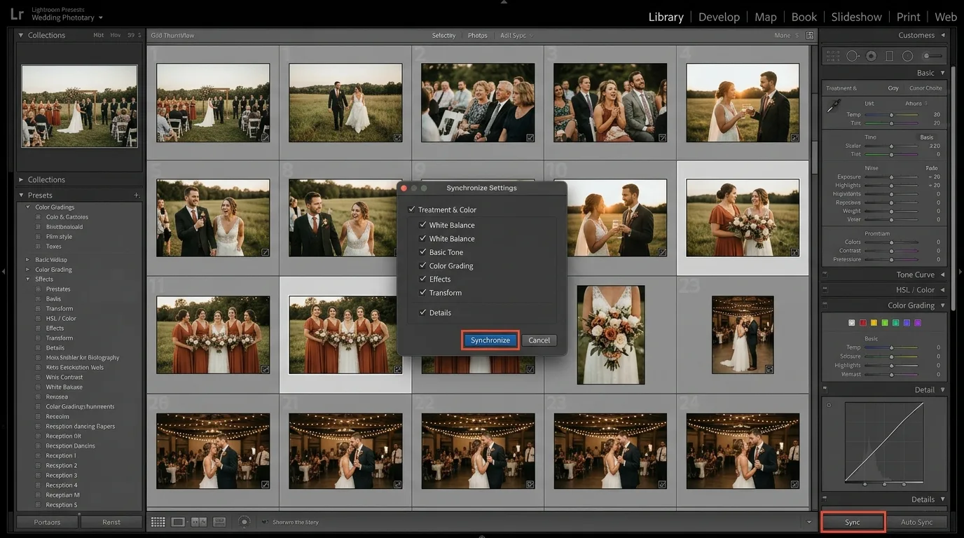Select the dotted grid crop tool icon

pos(833,56)
